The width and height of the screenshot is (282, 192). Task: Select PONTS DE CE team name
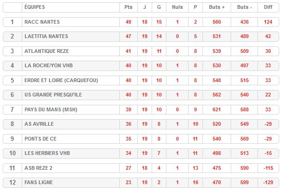(40, 139)
